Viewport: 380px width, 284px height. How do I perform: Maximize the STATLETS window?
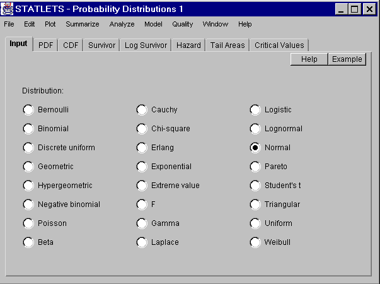tap(355, 9)
